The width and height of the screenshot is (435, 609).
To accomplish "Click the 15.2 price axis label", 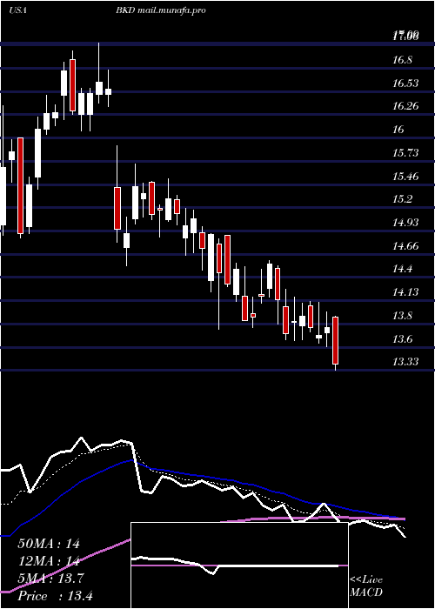I will (402, 199).
